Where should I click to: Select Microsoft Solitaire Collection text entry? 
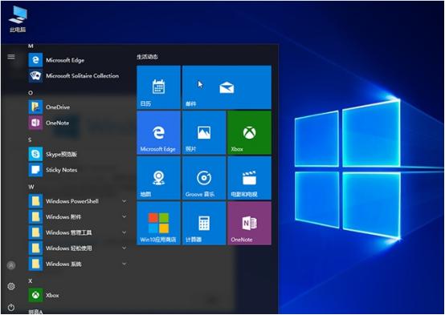tap(82, 75)
